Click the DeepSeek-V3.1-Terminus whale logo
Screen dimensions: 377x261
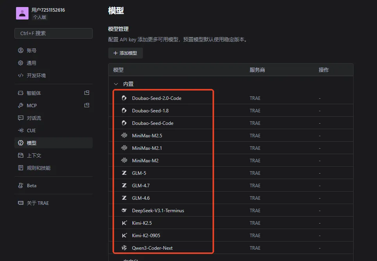[124, 210]
